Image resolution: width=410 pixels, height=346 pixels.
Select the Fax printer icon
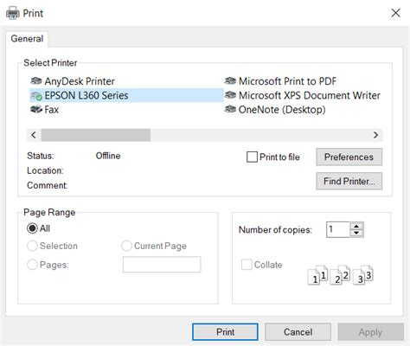coord(36,110)
